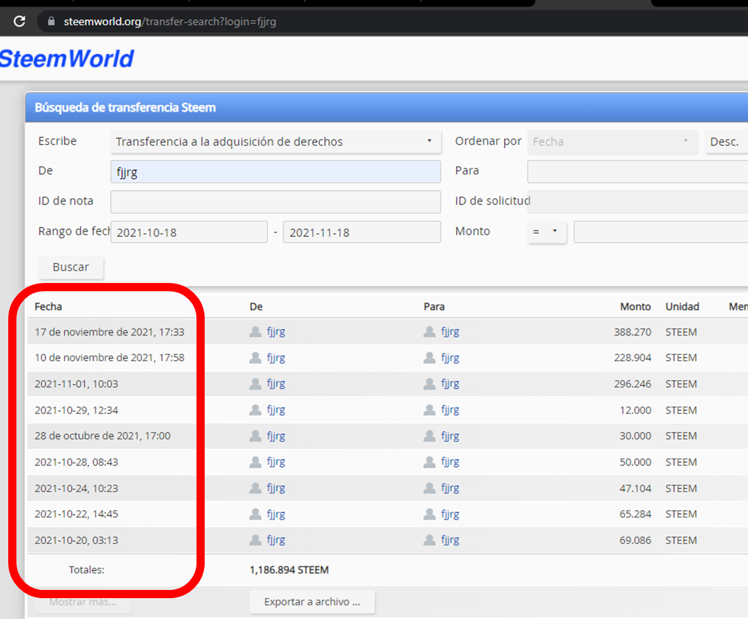Click amount 296.246
This screenshot has width=748, height=619.
click(x=632, y=384)
